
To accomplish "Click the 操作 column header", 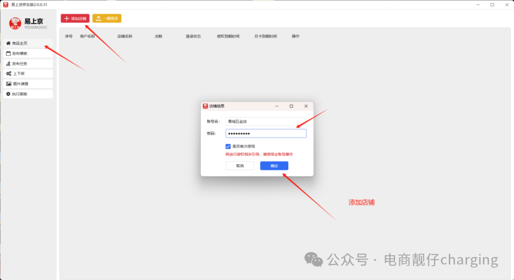I will coord(296,37).
